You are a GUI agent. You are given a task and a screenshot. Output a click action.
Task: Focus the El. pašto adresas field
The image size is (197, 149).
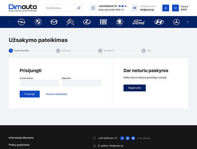click(x=39, y=83)
